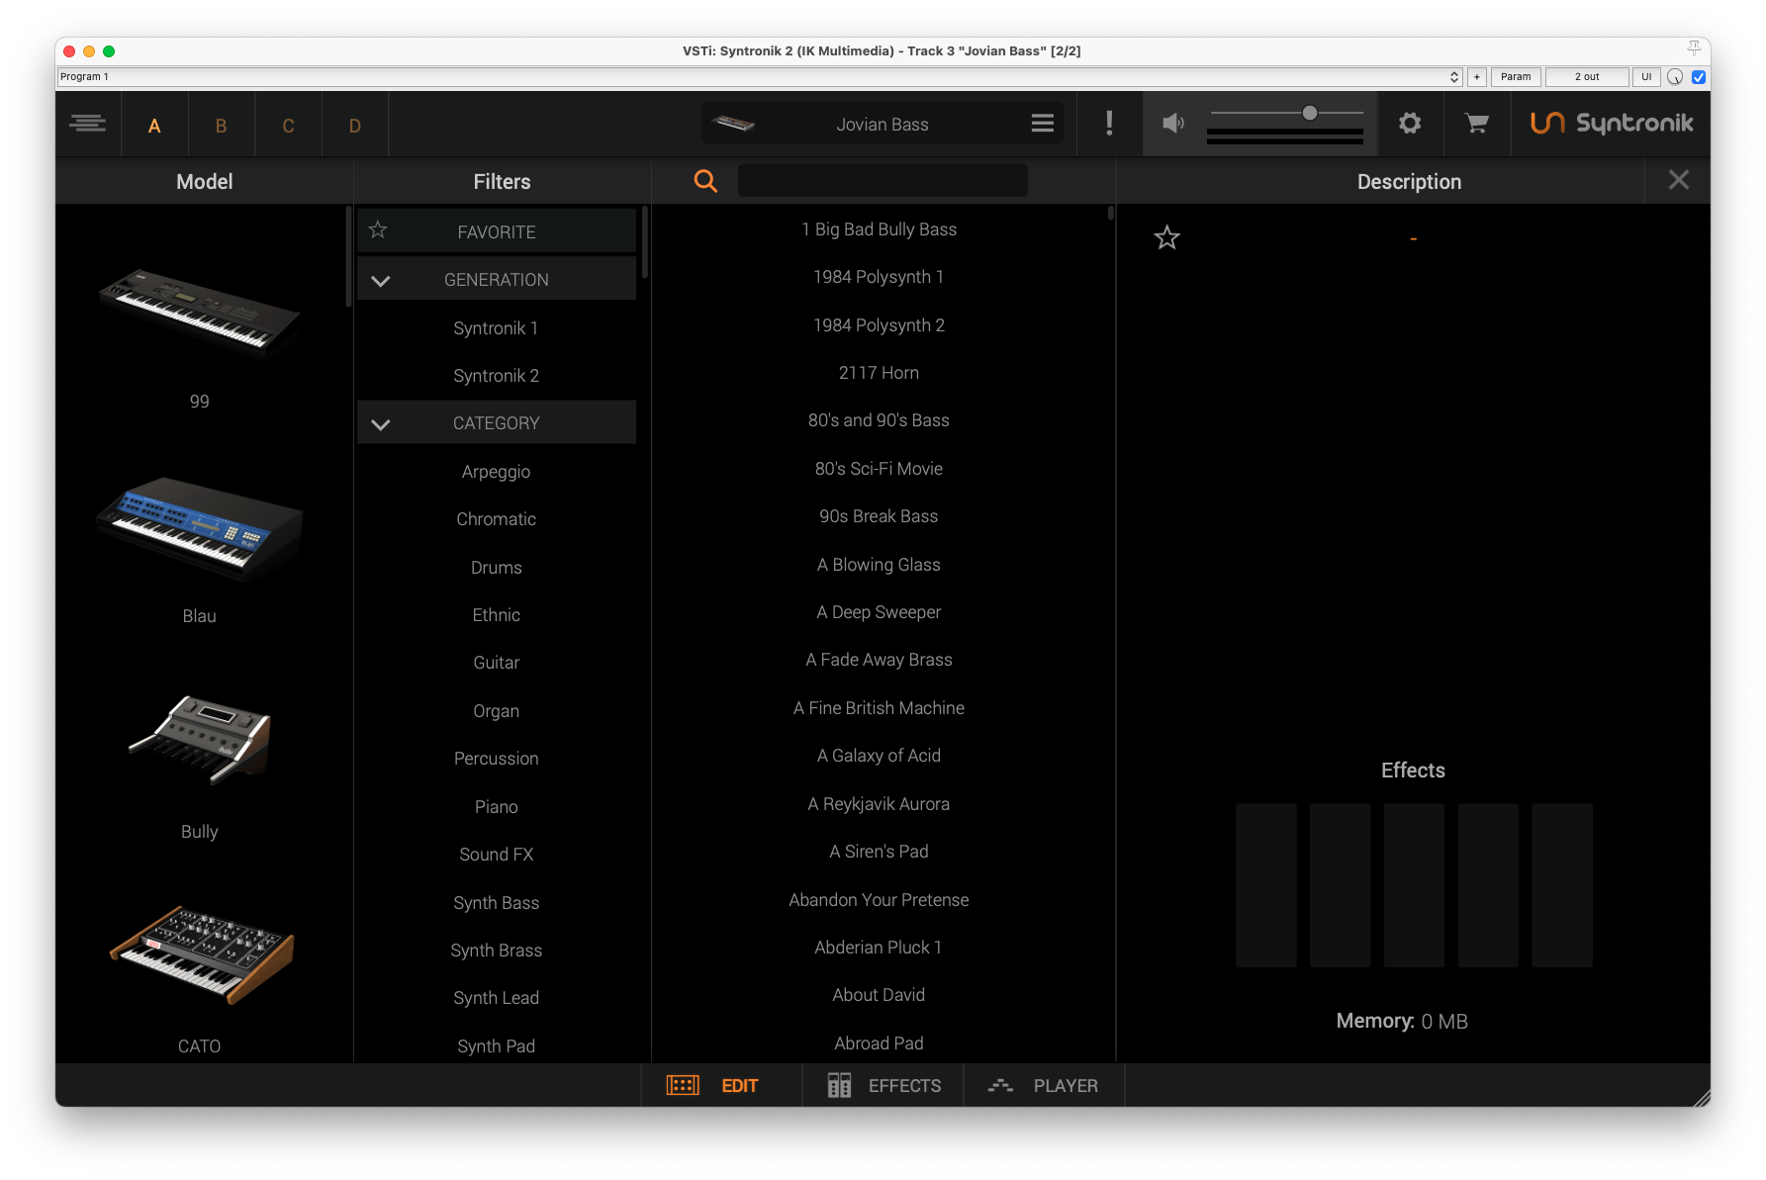The image size is (1766, 1180).
Task: Open the PLAYER view
Action: tap(1044, 1086)
